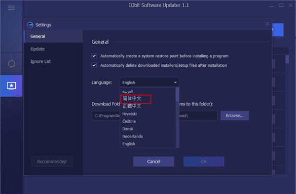
Task: Select English in the language list
Action: pyautogui.click(x=129, y=144)
